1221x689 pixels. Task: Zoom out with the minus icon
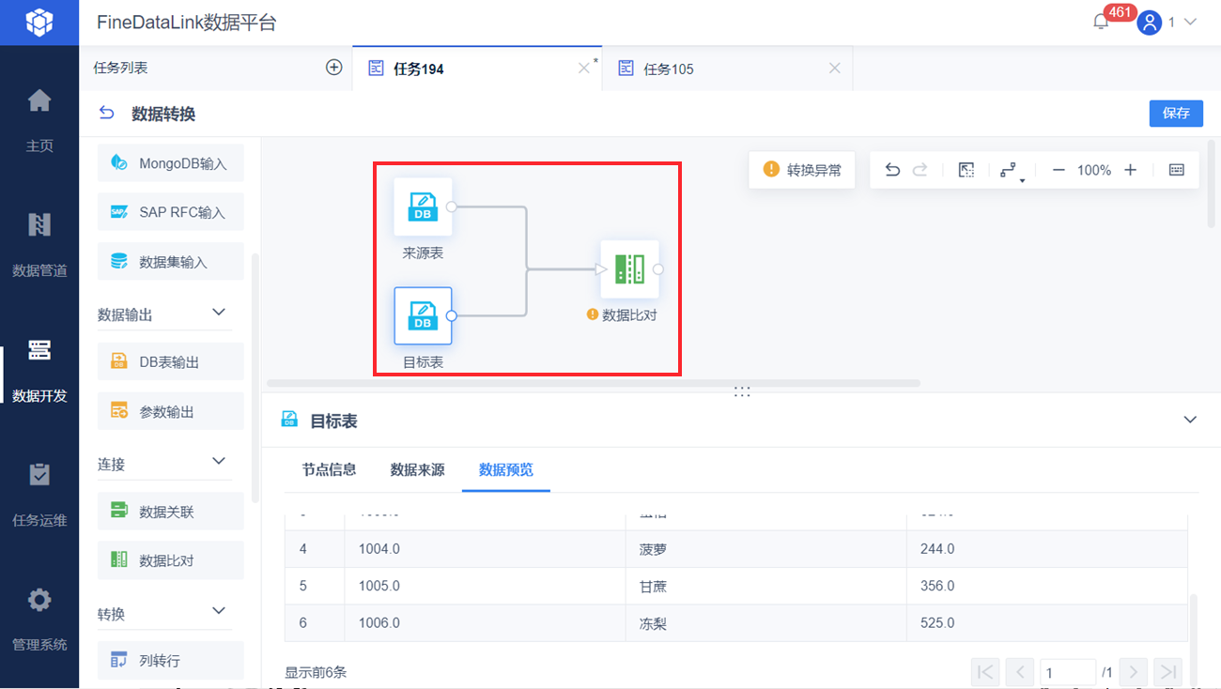pos(1059,170)
